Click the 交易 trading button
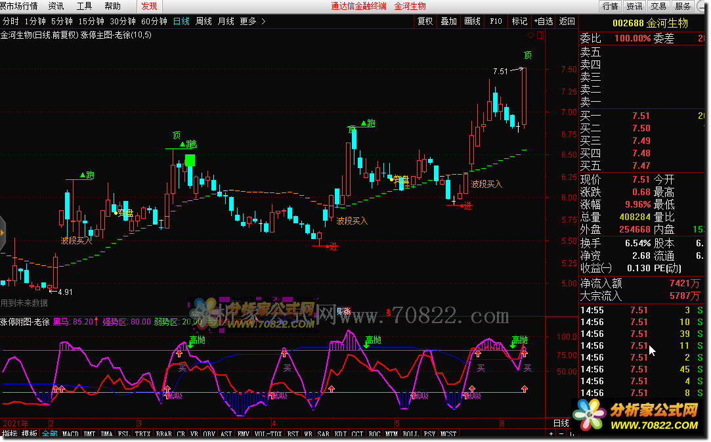This screenshot has height=442, width=711. 658,6
